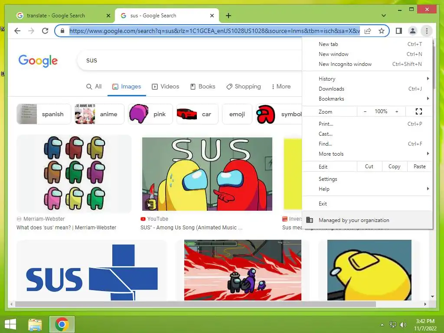
Task: Expand the More tools submenu
Action: point(367,154)
